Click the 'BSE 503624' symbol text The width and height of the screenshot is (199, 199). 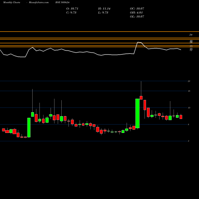[62, 2]
